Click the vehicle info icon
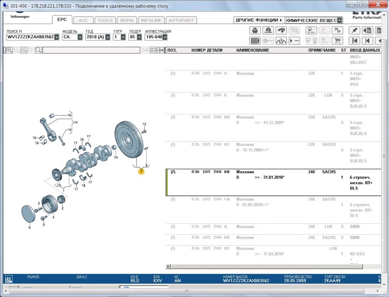Screen dimensions: 389x297 281,41
